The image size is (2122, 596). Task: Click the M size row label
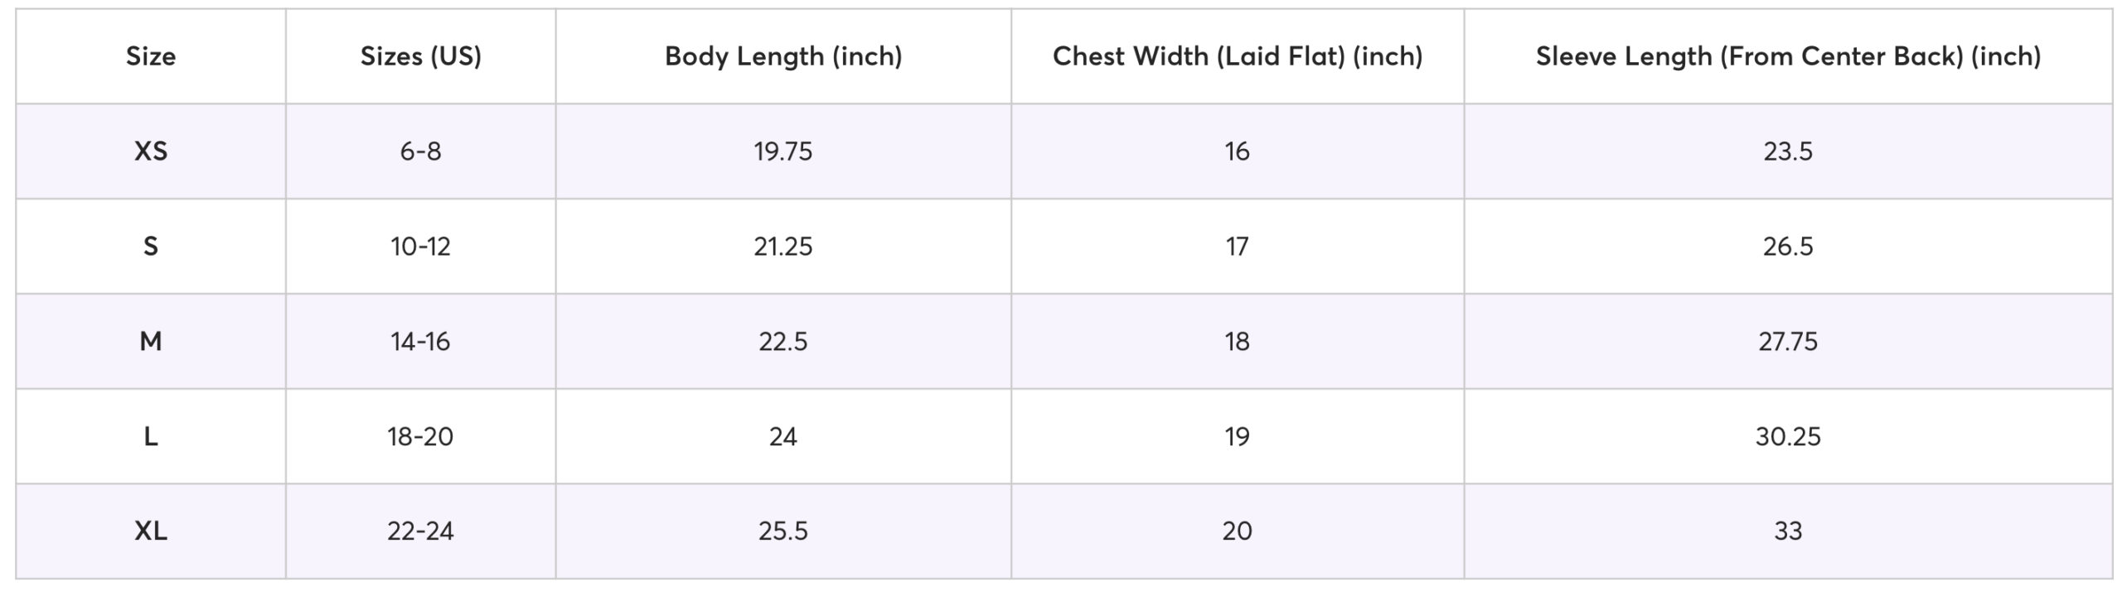tap(151, 341)
